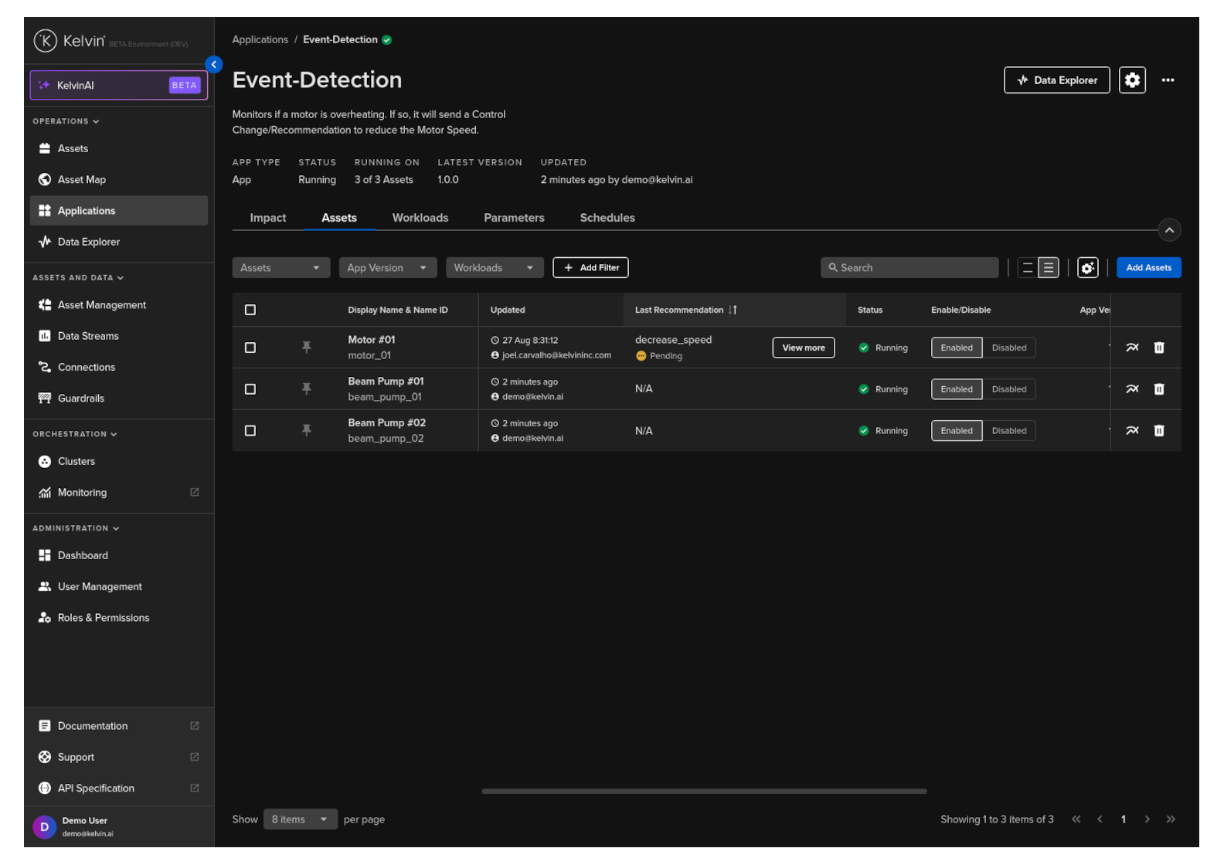Viewport: 1224px width, 865px height.
Task: Open Guardrails in the sidebar
Action: (119, 399)
